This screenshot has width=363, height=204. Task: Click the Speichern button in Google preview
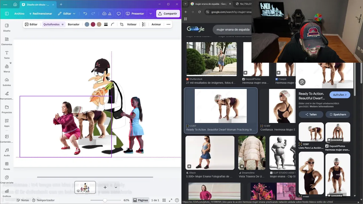(x=338, y=114)
